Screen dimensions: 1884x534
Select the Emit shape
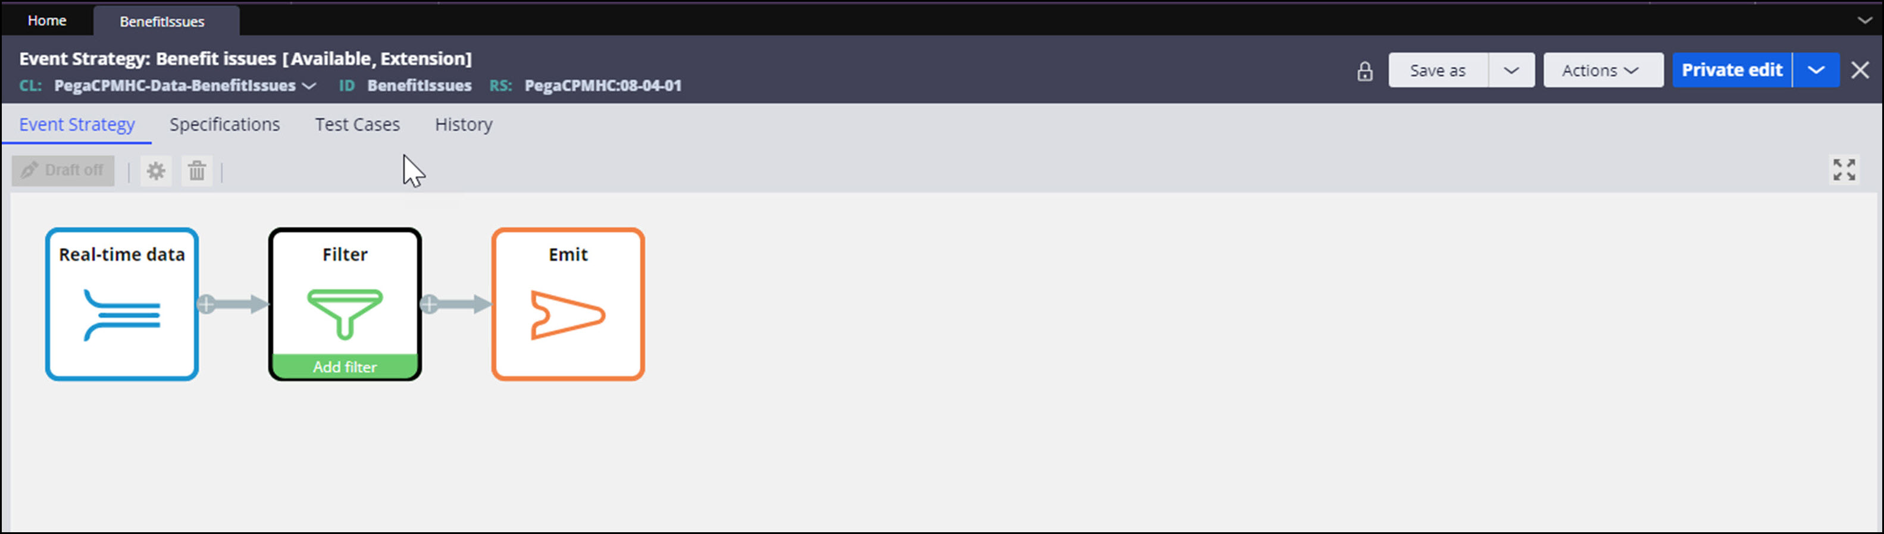point(568,304)
